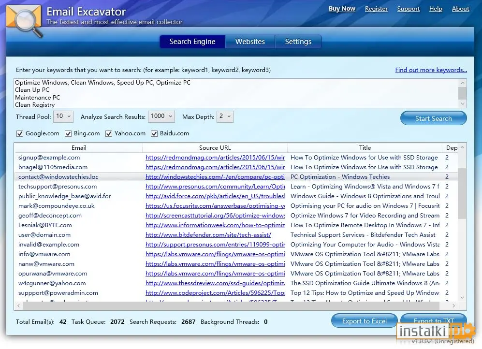The image size is (482, 349).
Task: Click Find out more keywords link
Action: click(x=431, y=70)
